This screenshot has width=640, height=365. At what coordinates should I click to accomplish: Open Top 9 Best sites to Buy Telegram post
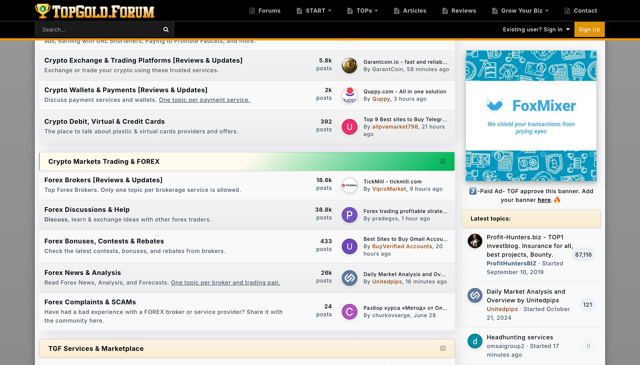pyautogui.click(x=405, y=120)
